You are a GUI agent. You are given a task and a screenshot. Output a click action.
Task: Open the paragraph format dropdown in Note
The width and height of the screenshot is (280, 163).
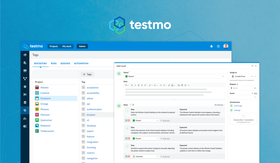click(127, 85)
